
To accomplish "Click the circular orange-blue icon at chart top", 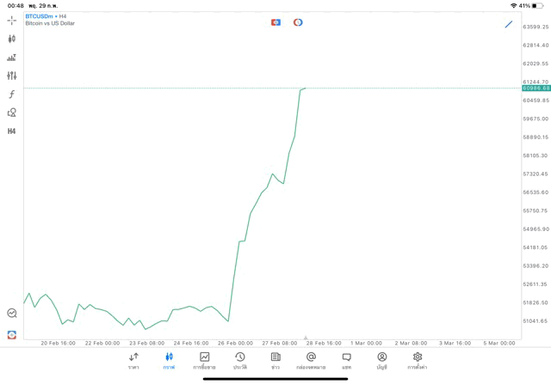I will pos(298,22).
